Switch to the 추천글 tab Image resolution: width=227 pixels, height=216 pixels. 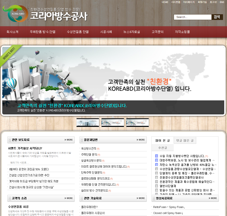(x=163, y=148)
